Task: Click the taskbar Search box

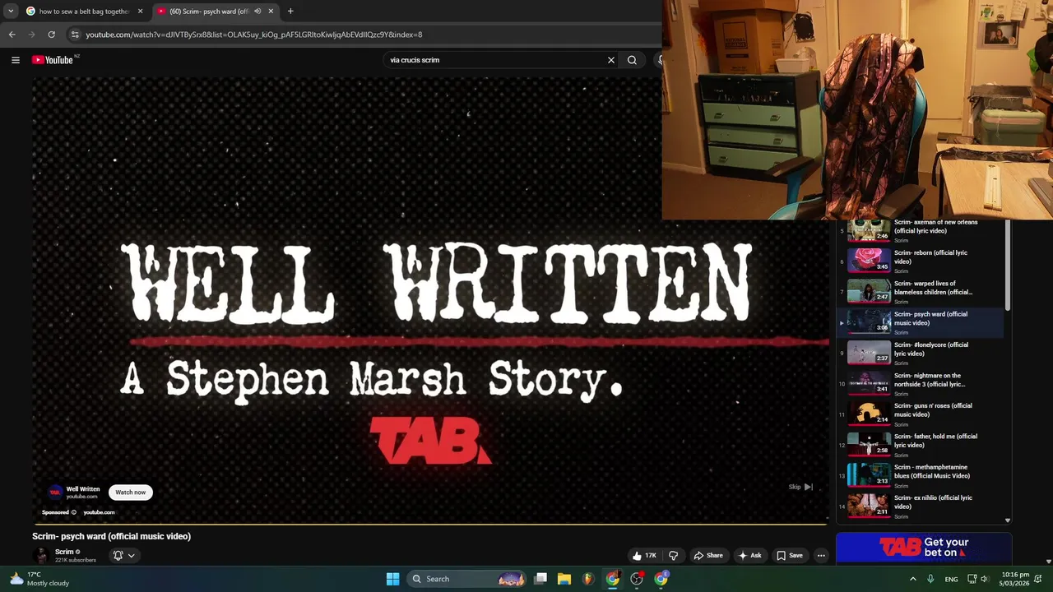Action: tap(466, 579)
